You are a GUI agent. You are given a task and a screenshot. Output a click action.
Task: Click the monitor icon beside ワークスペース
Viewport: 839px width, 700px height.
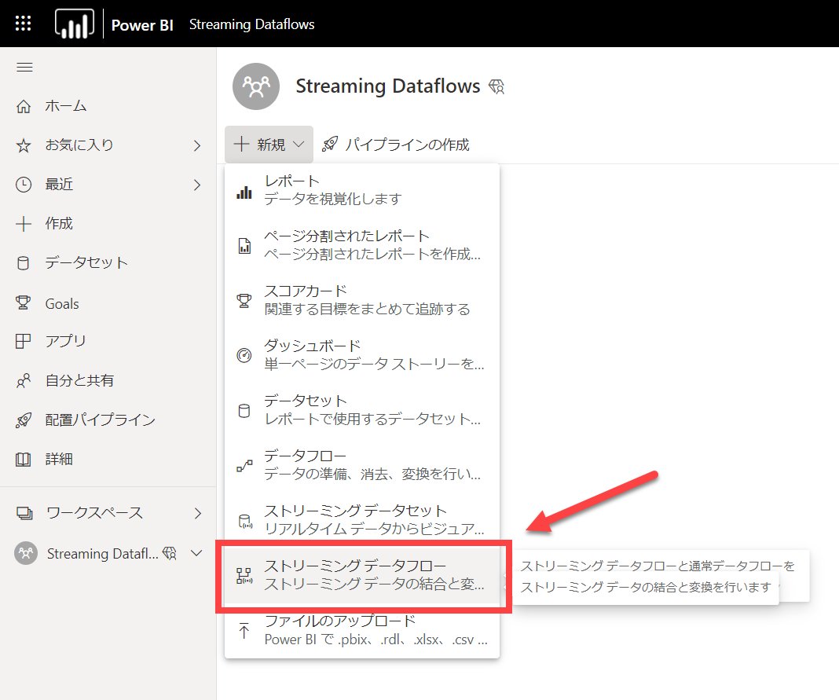pyautogui.click(x=24, y=513)
